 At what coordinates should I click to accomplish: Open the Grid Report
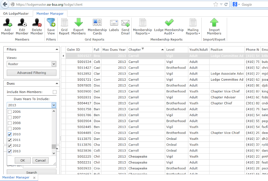pos(64,23)
